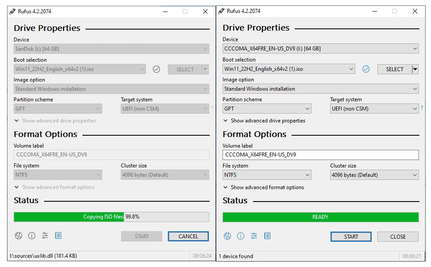Screen dimensions: 431x267
Task: Click checksum checkmark icon in left window
Action: coord(156,69)
